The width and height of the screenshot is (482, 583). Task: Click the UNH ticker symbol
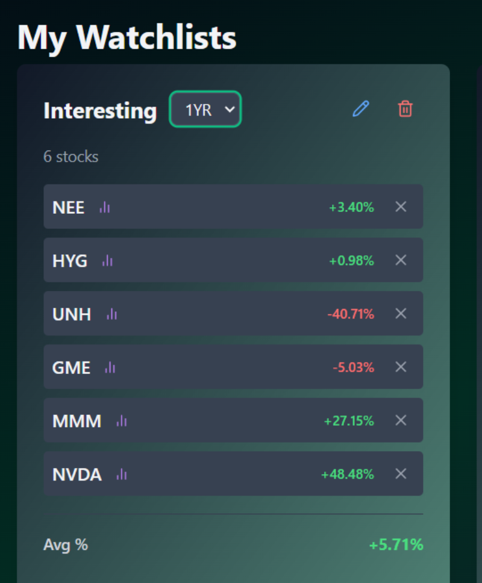pyautogui.click(x=72, y=314)
